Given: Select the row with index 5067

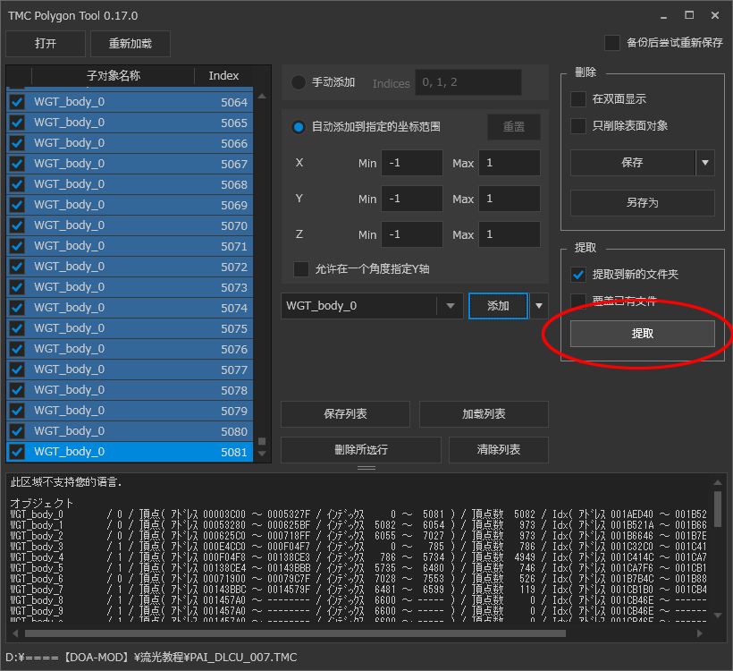Looking at the screenshot, I should click(x=130, y=164).
